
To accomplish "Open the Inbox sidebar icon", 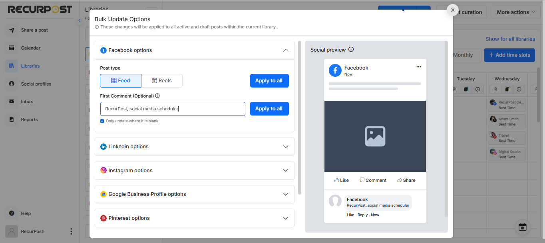I will click(12, 102).
